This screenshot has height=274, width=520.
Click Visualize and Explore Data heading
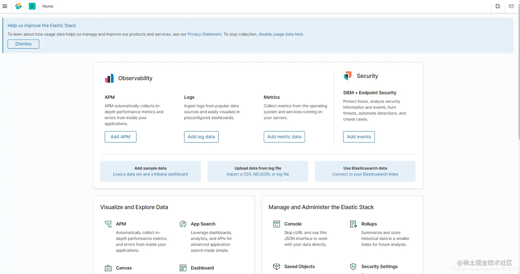click(134, 207)
